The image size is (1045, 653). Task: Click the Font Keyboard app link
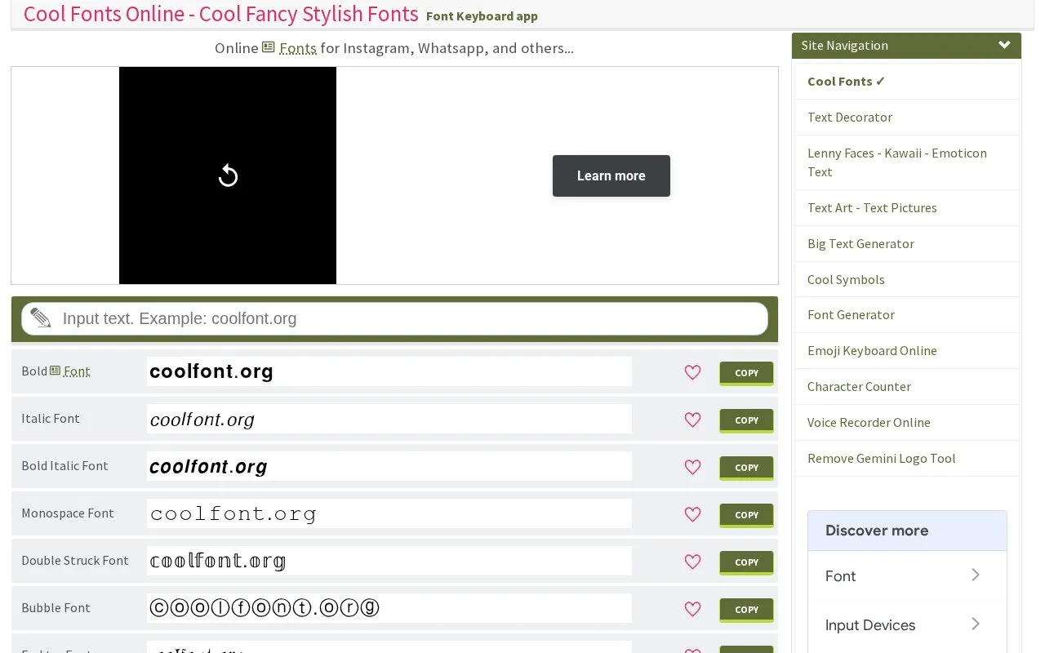(x=482, y=16)
